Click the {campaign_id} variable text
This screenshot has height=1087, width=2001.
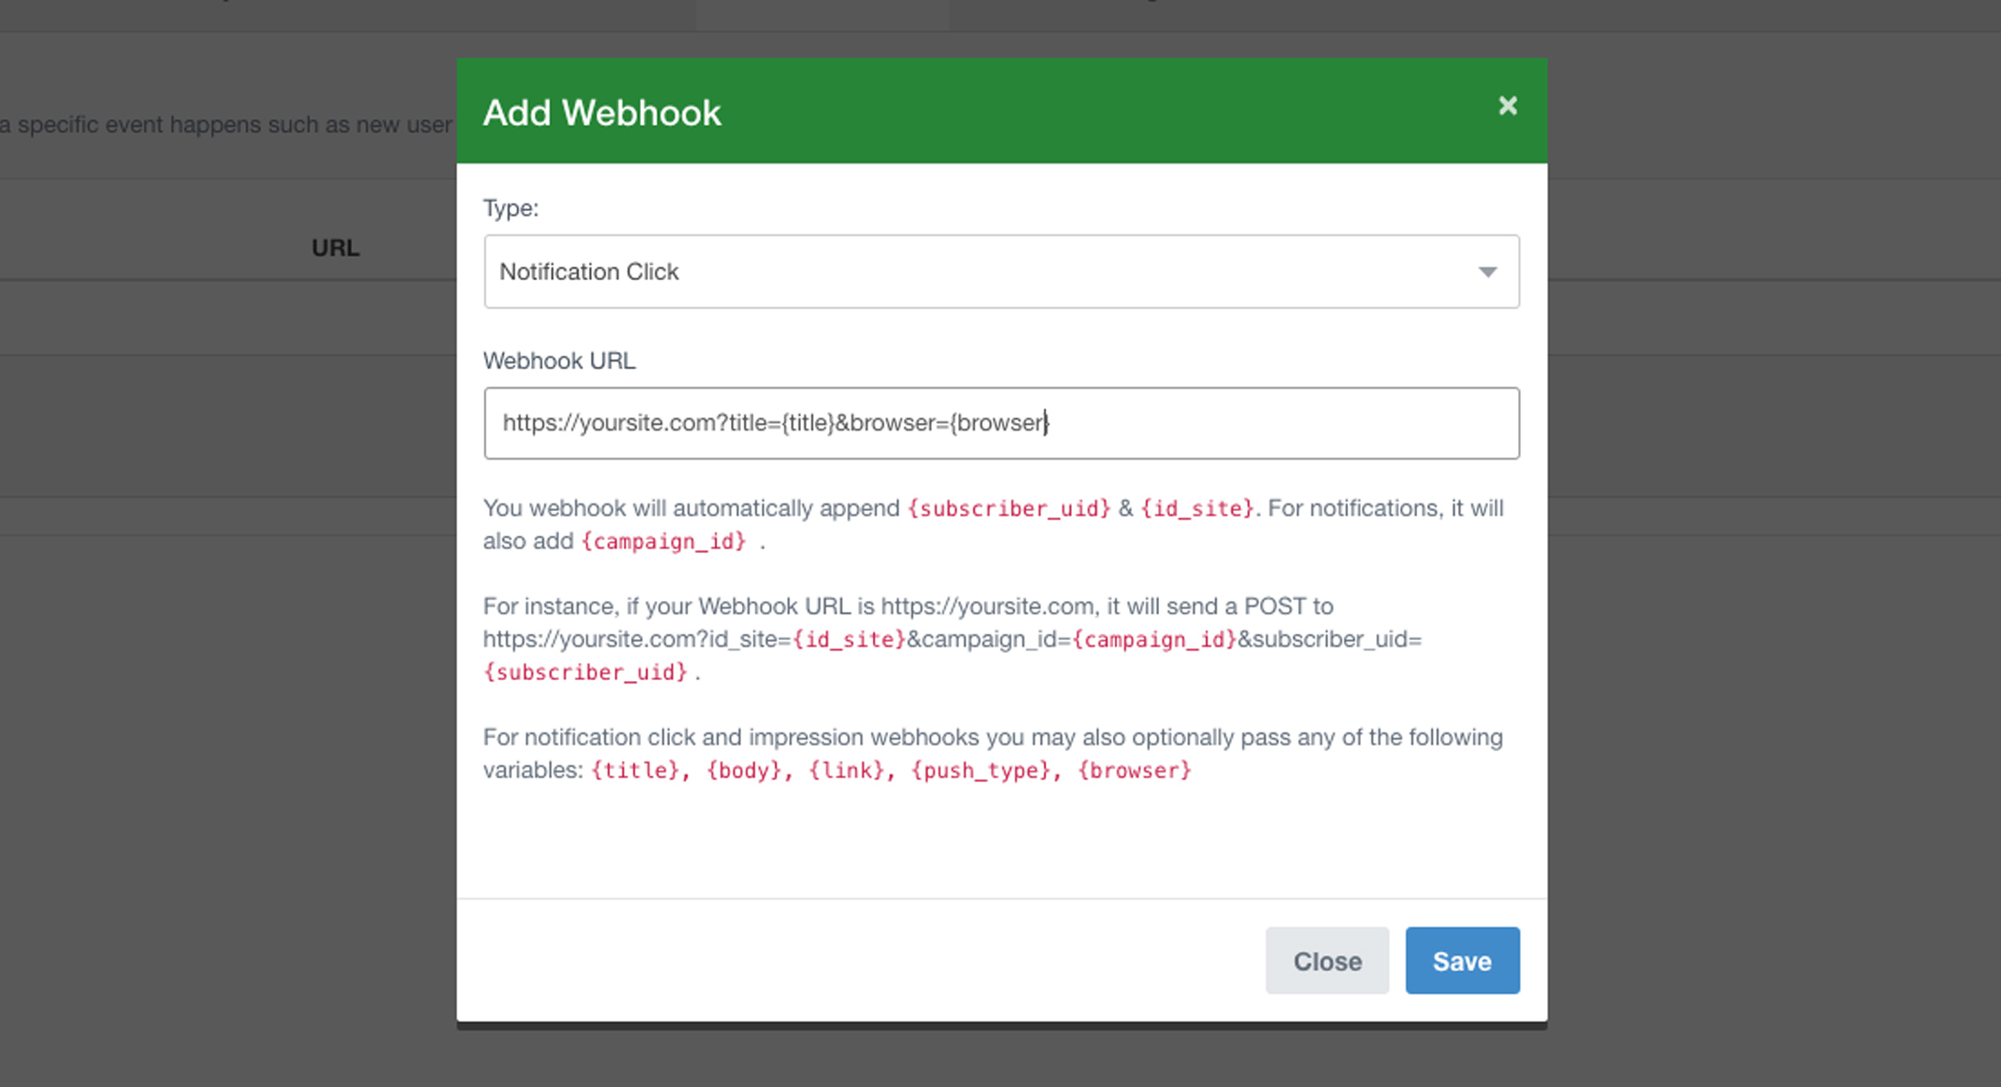pos(664,541)
